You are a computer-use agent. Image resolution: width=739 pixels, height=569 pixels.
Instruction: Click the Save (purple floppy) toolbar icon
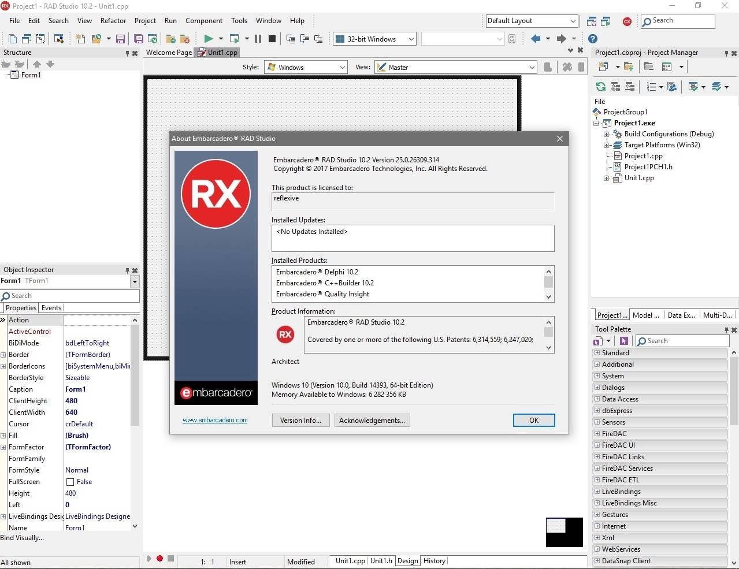click(120, 39)
